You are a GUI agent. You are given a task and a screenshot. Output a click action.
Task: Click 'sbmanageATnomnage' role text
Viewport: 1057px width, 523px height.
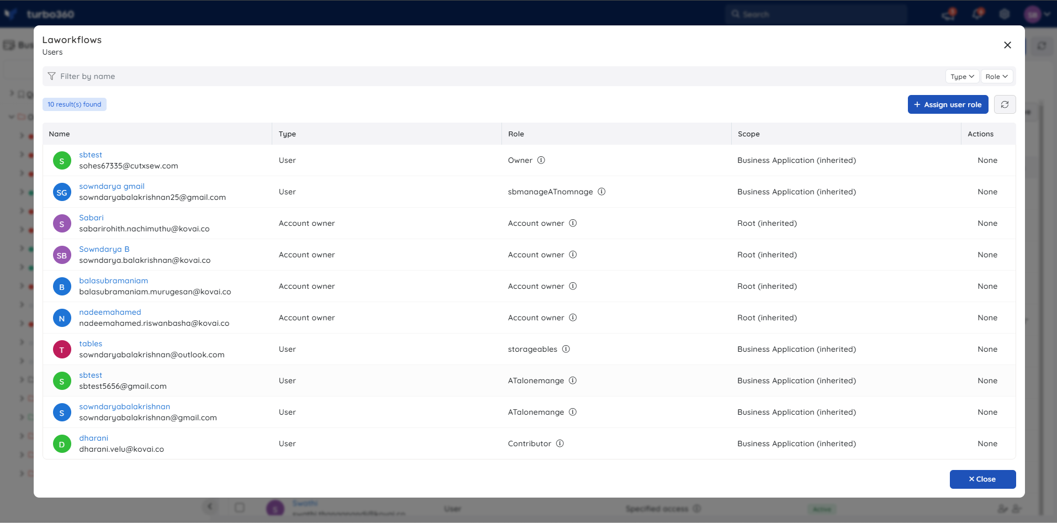click(x=550, y=192)
